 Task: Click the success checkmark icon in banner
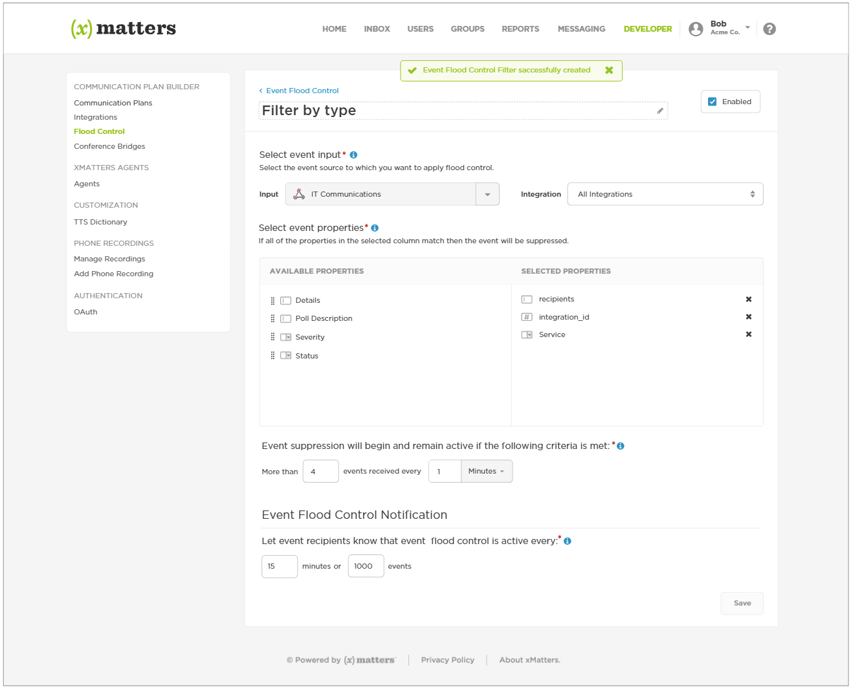pyautogui.click(x=412, y=71)
